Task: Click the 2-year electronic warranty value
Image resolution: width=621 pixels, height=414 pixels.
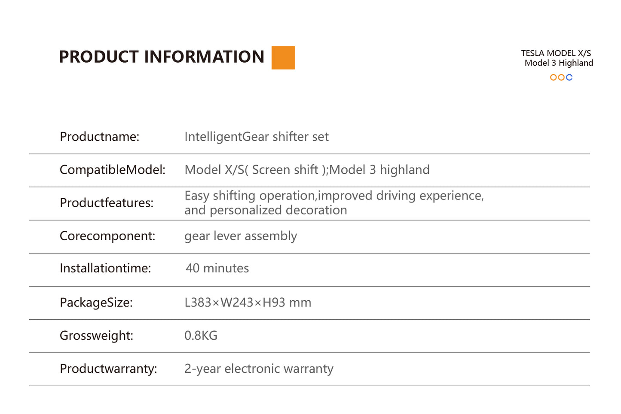Action: (x=259, y=369)
